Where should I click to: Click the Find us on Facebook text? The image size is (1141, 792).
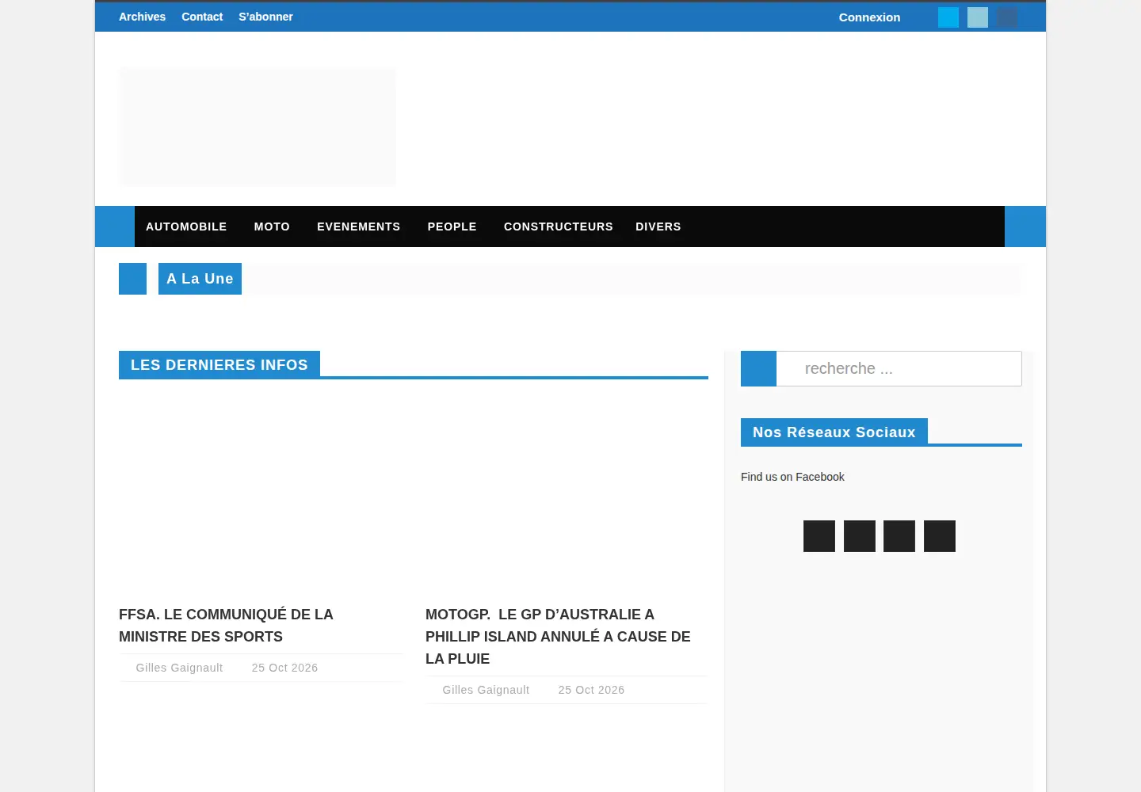tap(792, 477)
